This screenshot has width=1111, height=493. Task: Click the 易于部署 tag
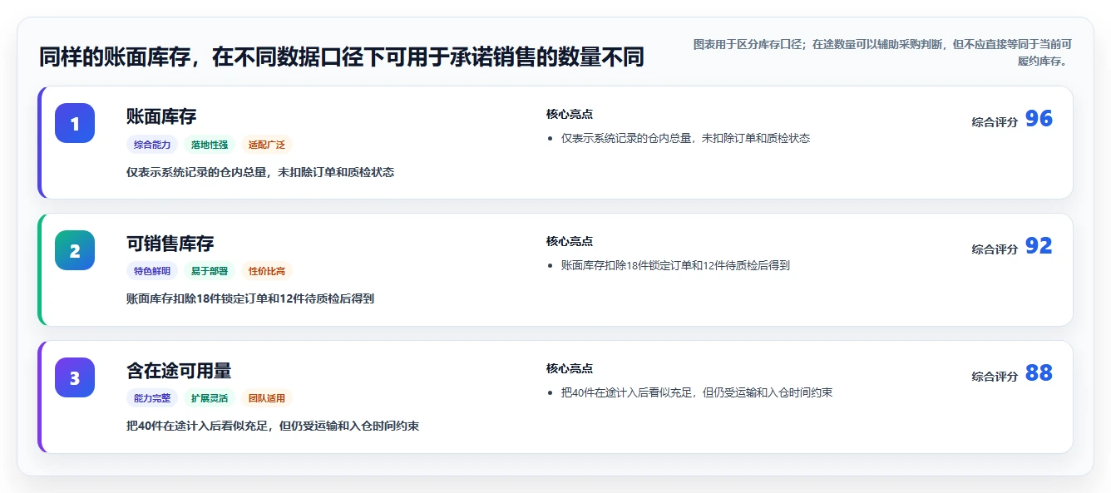click(x=210, y=271)
